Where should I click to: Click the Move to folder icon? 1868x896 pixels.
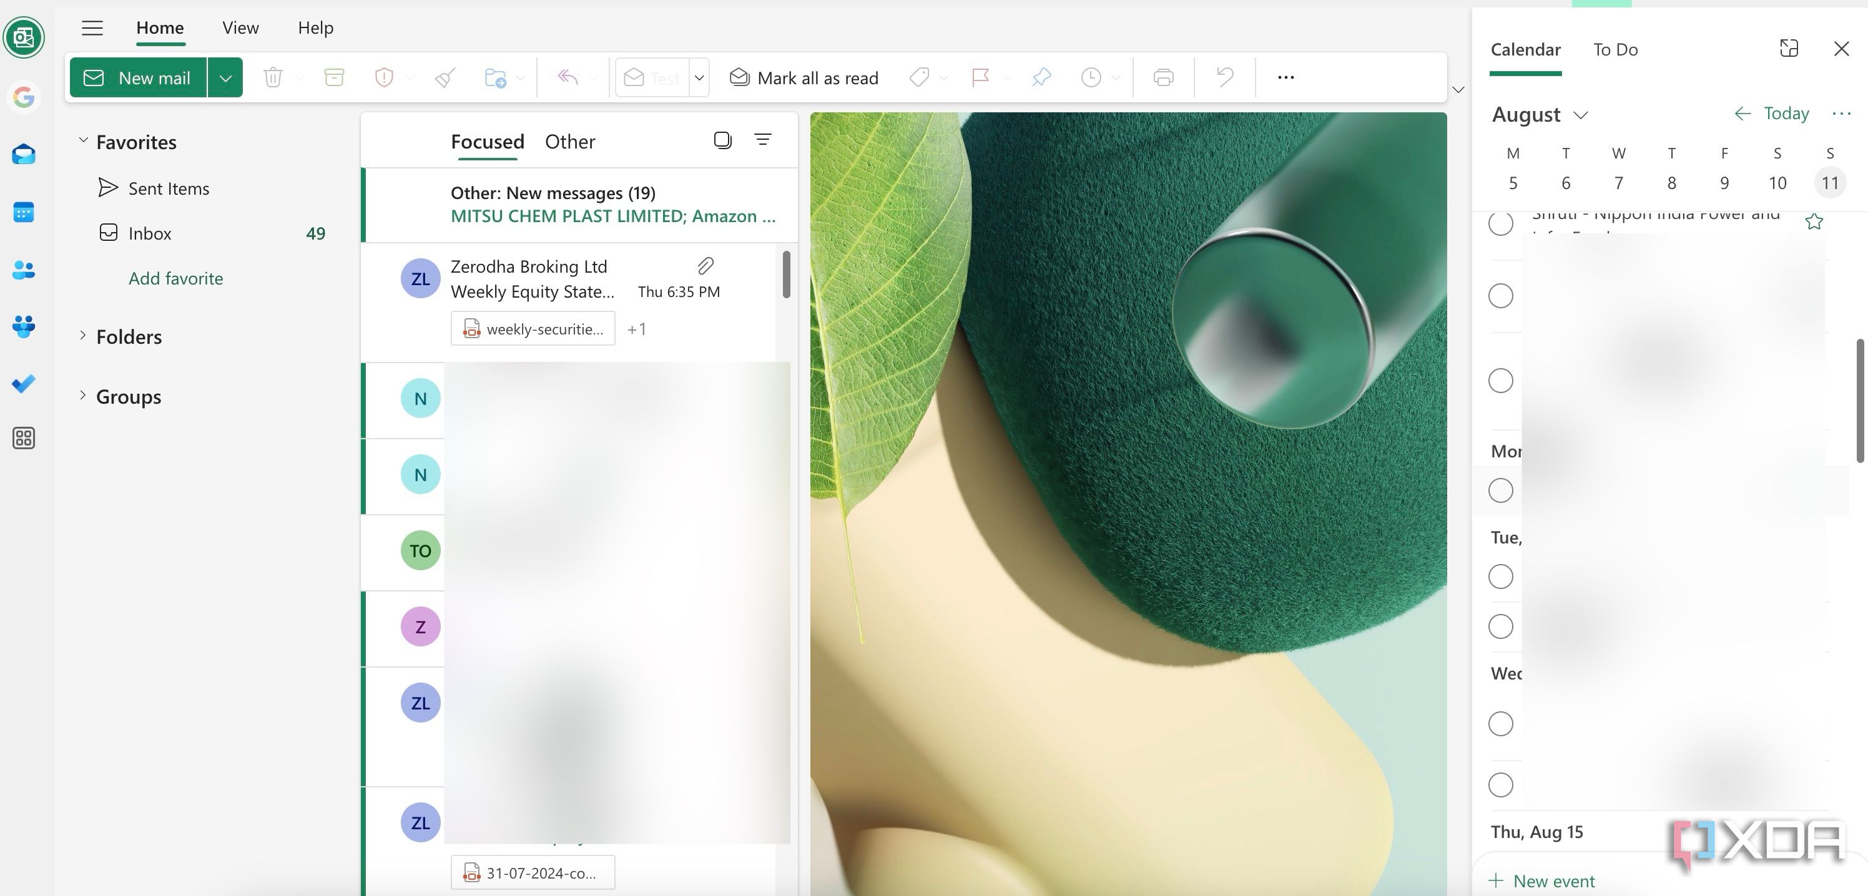point(495,77)
